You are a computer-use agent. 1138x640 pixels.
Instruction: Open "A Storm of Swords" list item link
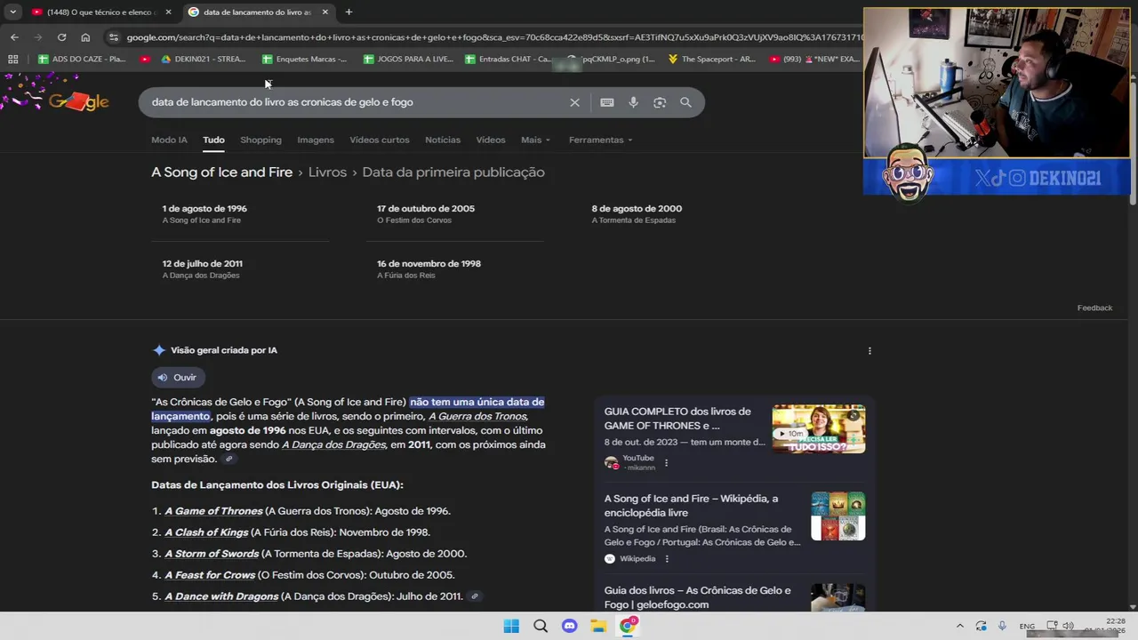[212, 554]
